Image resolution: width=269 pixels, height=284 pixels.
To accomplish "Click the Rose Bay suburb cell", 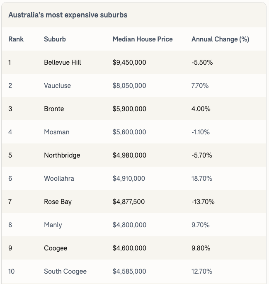I will pyautogui.click(x=58, y=202).
